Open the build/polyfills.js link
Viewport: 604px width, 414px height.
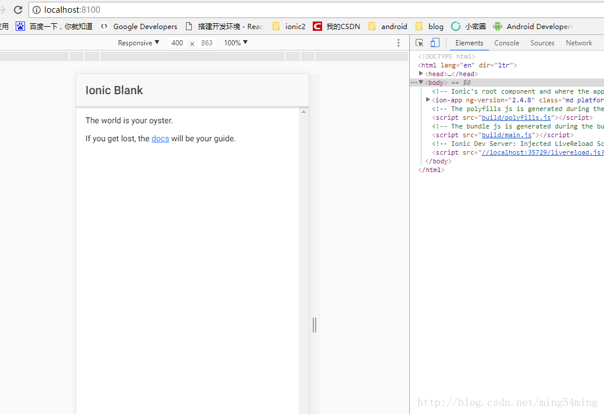pyautogui.click(x=516, y=117)
